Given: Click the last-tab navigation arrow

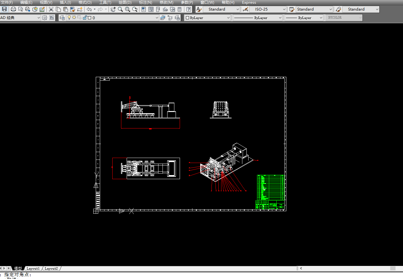Looking at the screenshot, I should [x=9, y=268].
